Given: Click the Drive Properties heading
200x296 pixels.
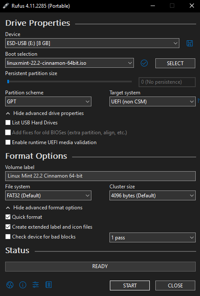Looking at the screenshot, I should (38, 23).
